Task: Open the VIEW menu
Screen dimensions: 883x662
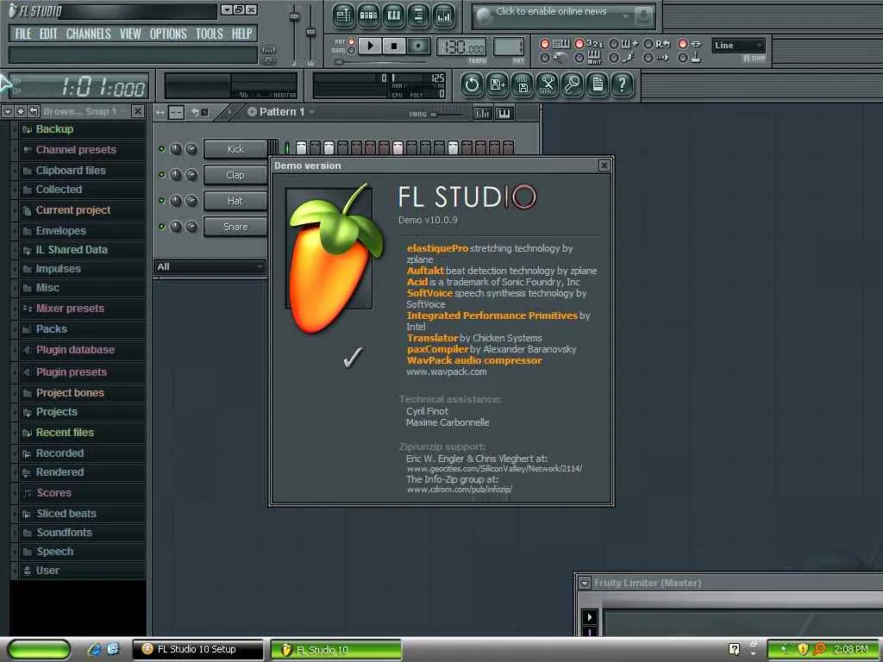Action: point(130,34)
